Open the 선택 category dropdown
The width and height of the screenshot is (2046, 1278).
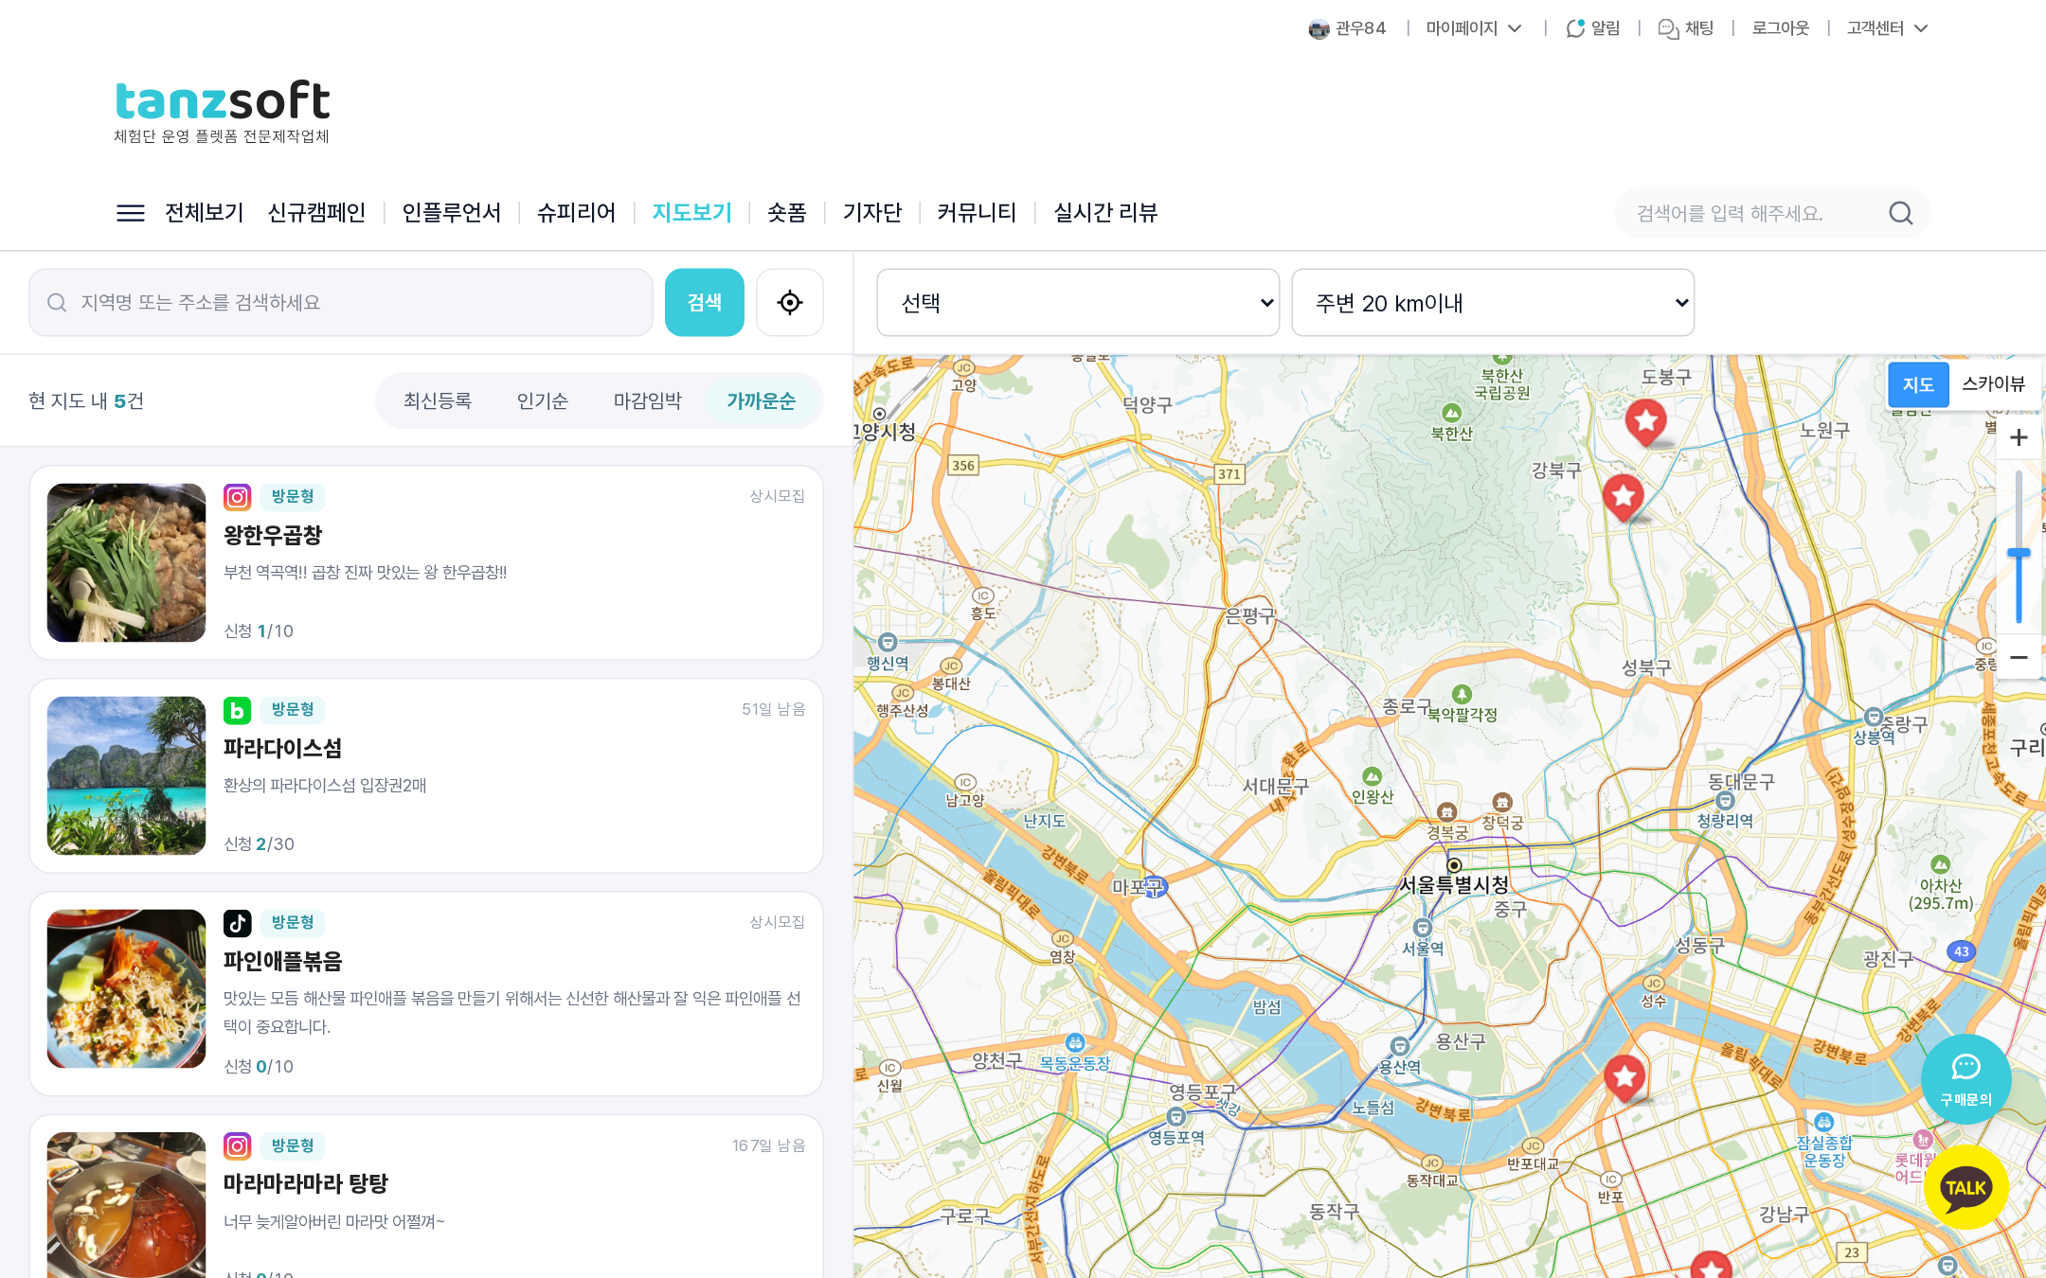pos(1078,303)
